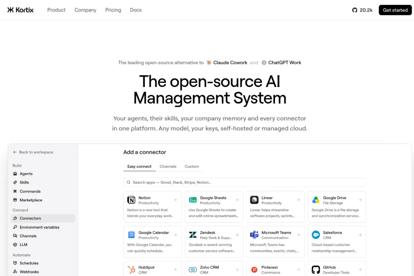Add the Linear connector with plus

click(299, 200)
